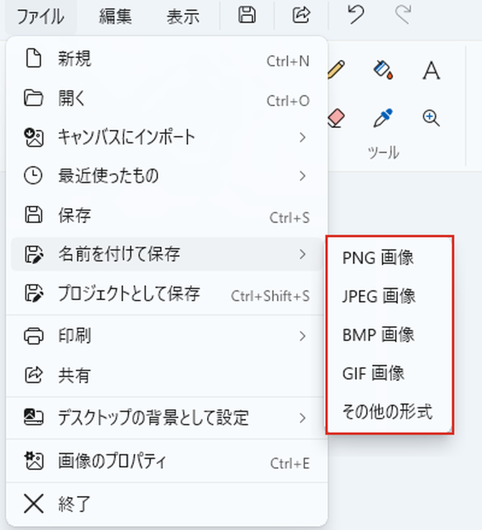Click 共有 label in file menu
Viewport: 482px width, 530px height.
75,375
